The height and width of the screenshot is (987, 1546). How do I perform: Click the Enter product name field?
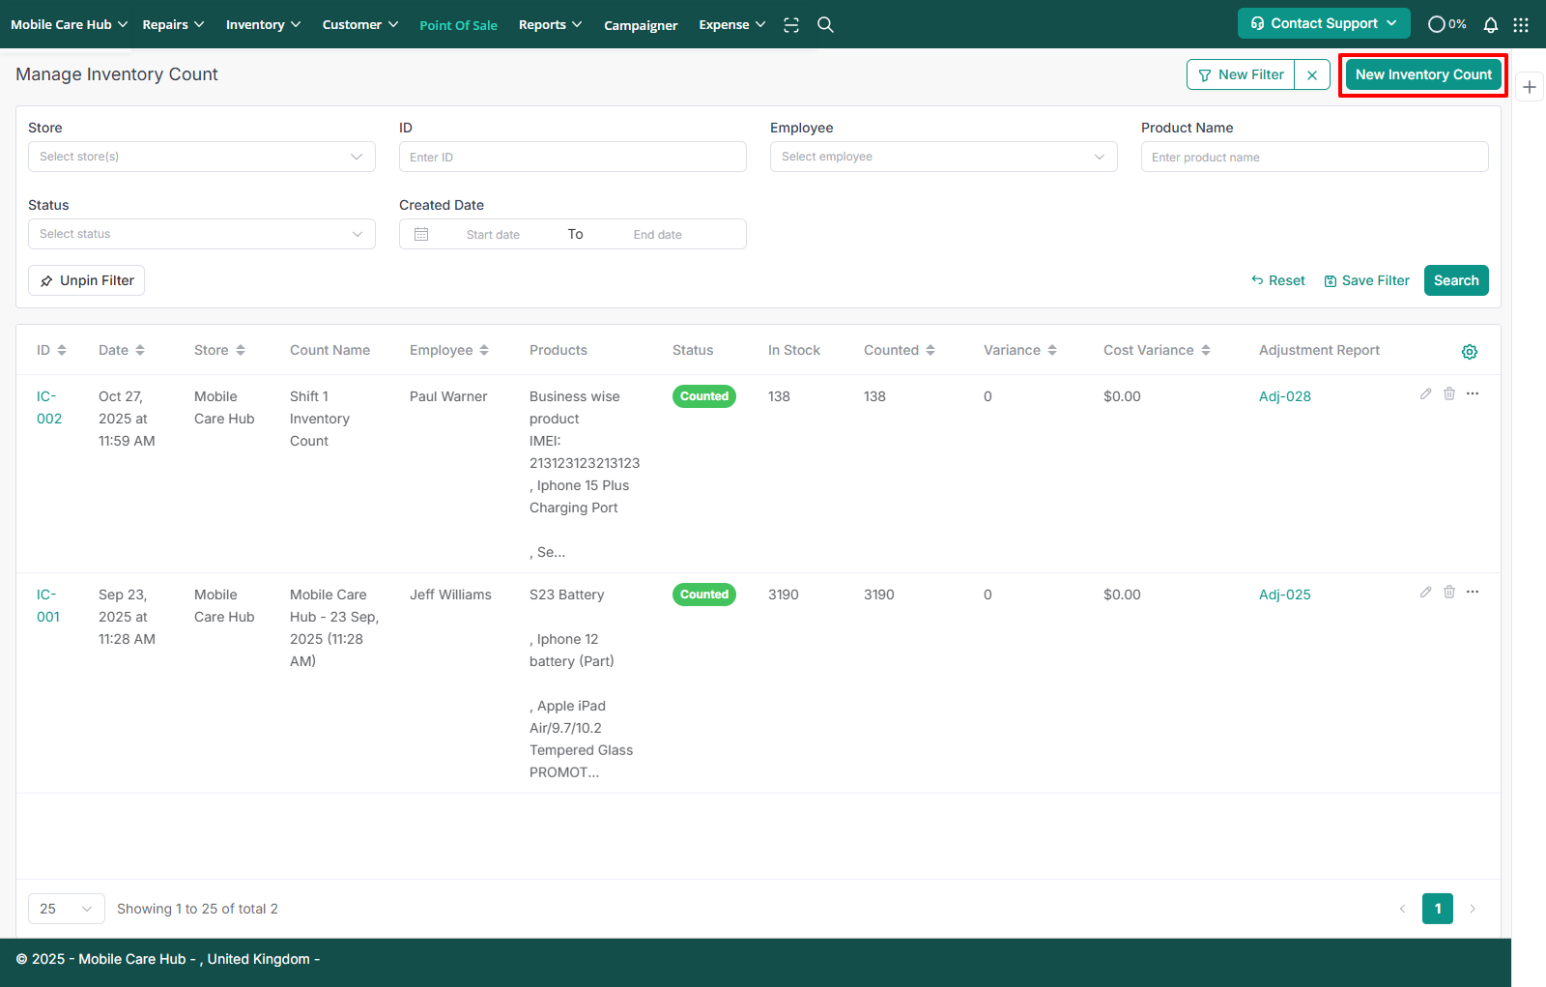1314,157
